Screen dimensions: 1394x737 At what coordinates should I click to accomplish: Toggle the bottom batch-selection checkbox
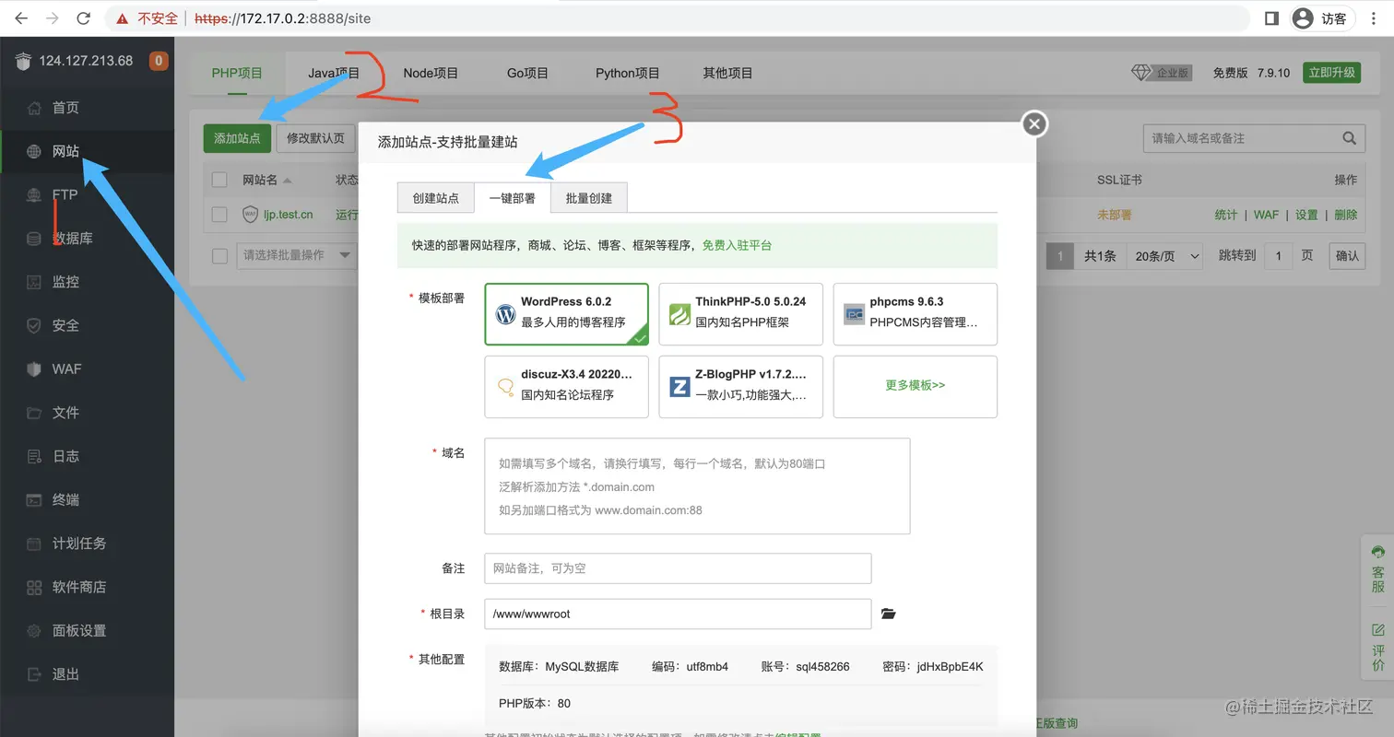[x=219, y=255]
